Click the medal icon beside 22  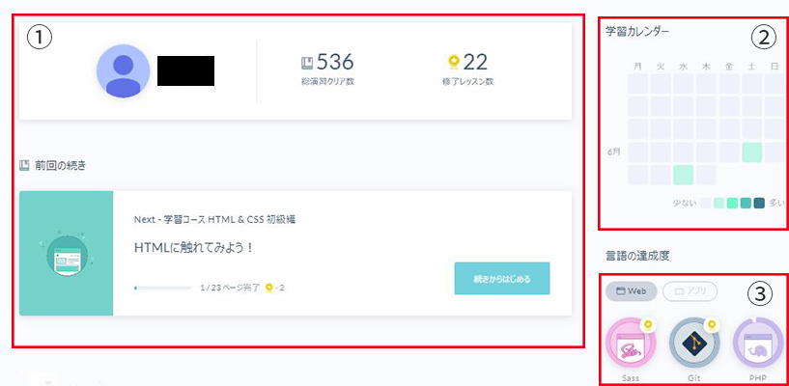pyautogui.click(x=454, y=63)
